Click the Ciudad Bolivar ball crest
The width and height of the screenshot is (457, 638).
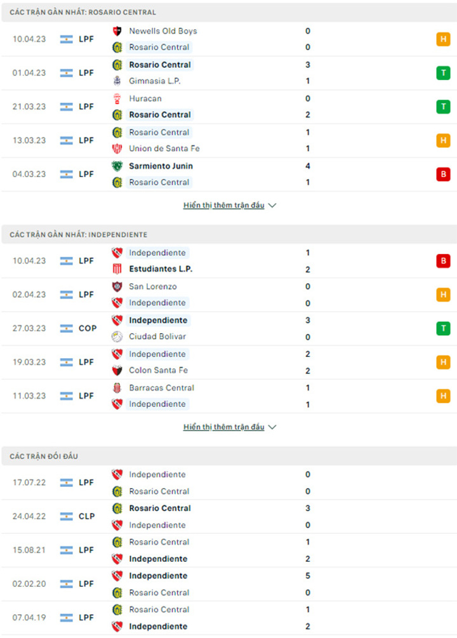click(117, 336)
